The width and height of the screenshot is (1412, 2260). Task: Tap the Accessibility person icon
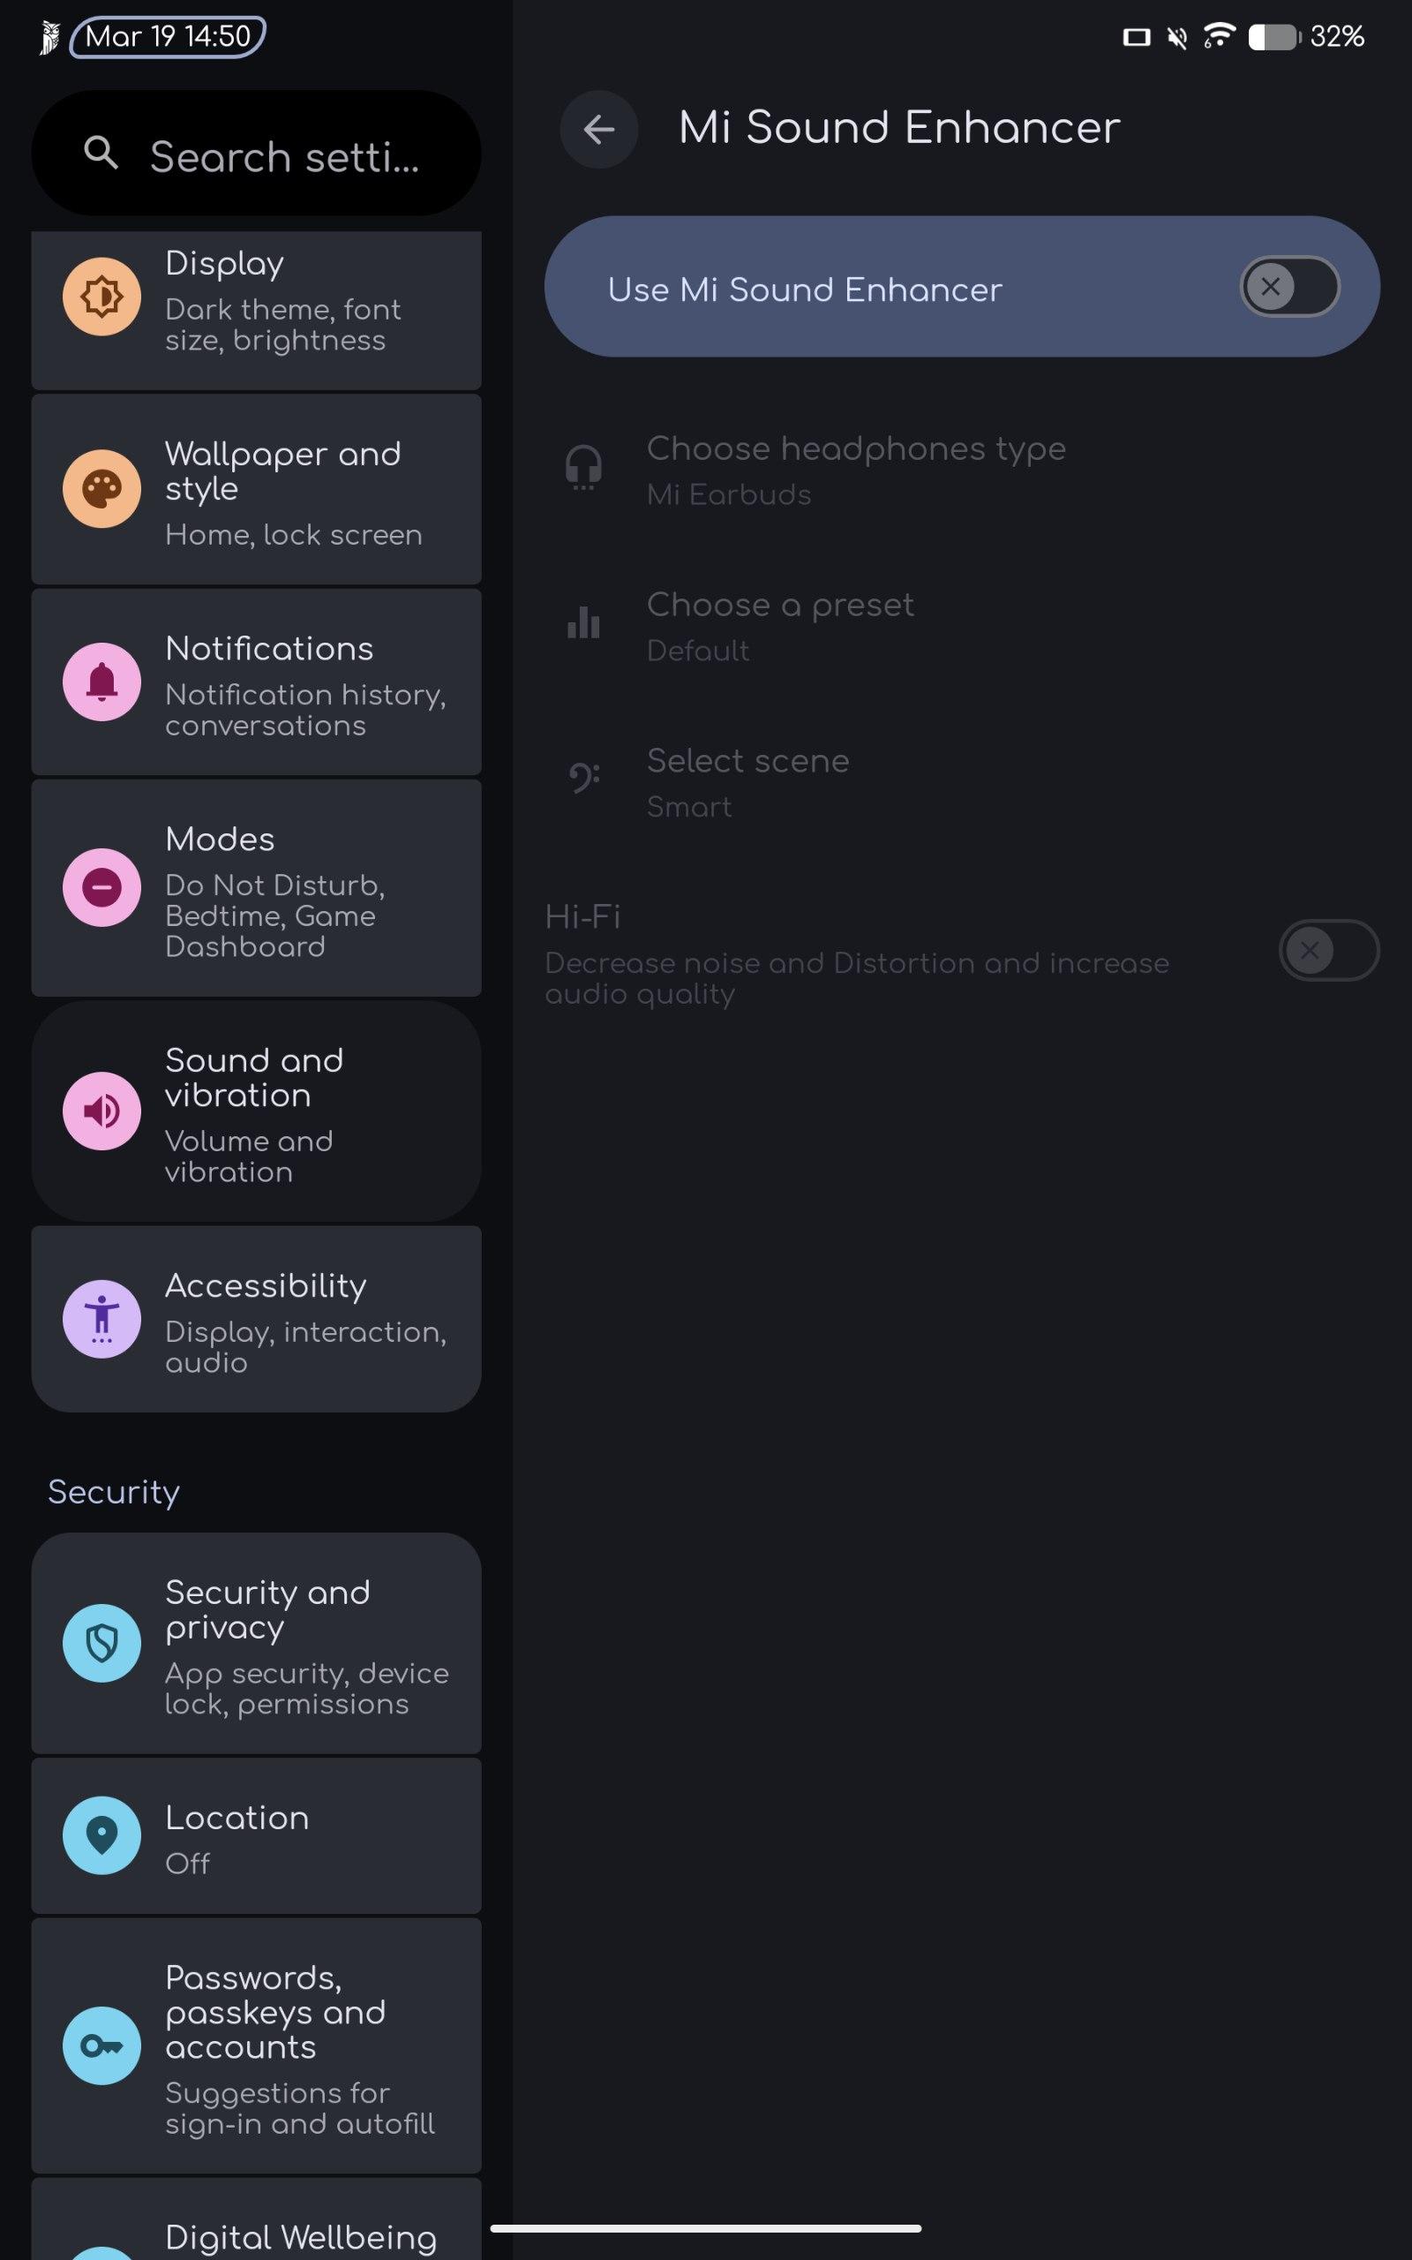pyautogui.click(x=101, y=1319)
